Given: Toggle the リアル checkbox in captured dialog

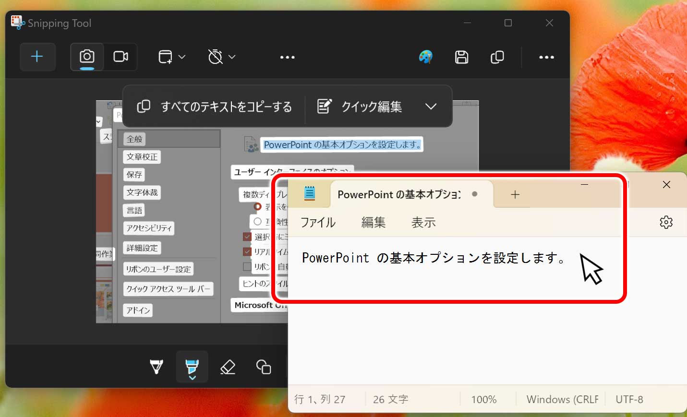Looking at the screenshot, I should 247,251.
